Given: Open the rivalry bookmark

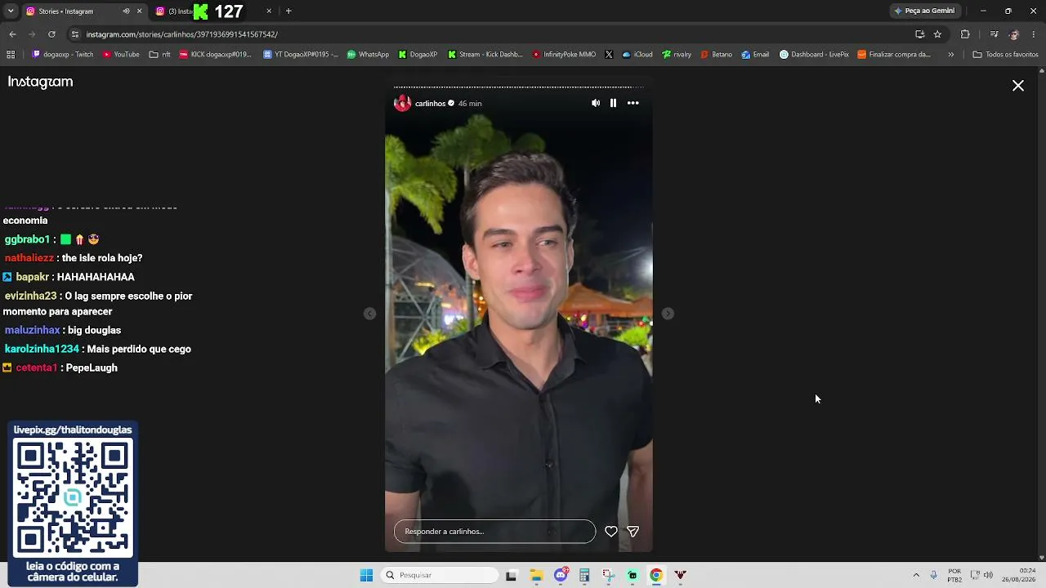Looking at the screenshot, I should click(x=677, y=55).
